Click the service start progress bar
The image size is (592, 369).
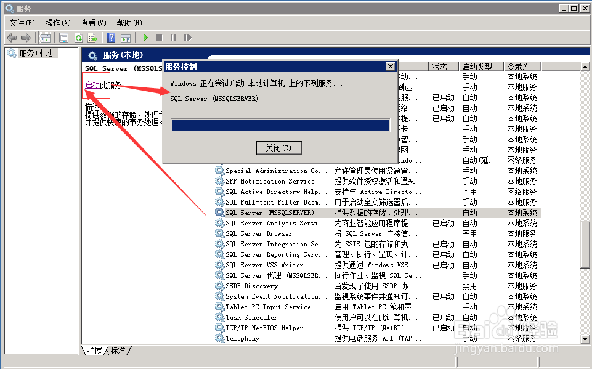[x=280, y=126]
